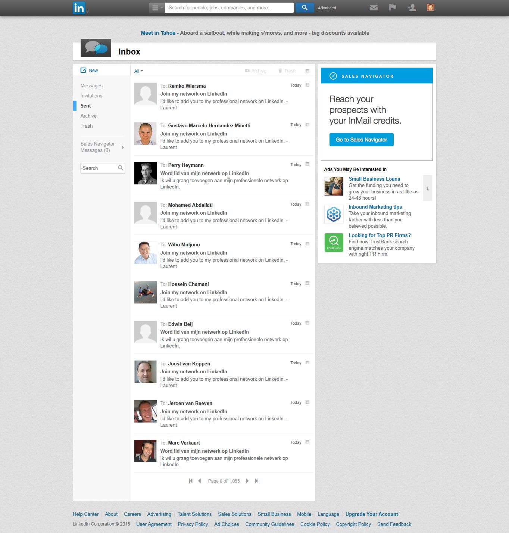Open the All filter dropdown
This screenshot has height=533, width=509.
tap(138, 71)
